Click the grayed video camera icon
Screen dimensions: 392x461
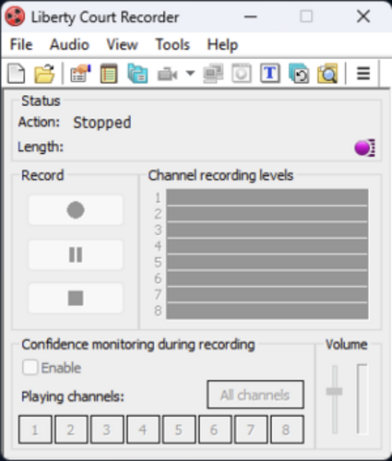pos(167,74)
